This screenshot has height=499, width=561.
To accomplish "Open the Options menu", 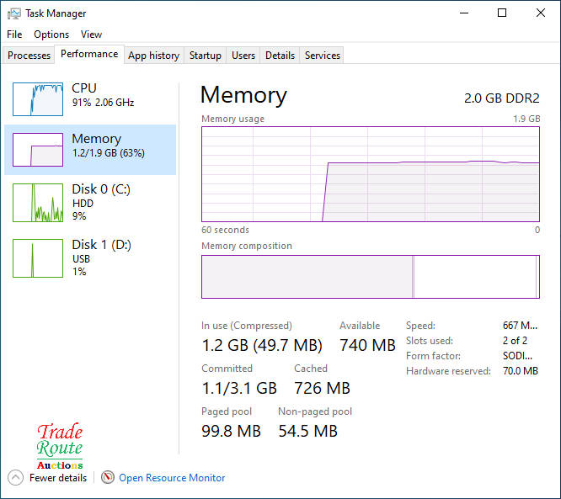I will [51, 35].
